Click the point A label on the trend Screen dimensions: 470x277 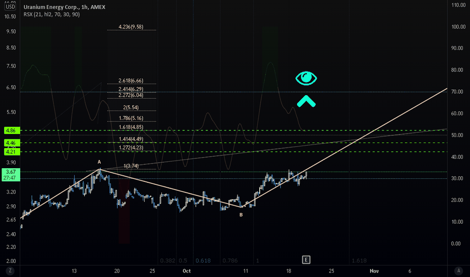pyautogui.click(x=99, y=162)
